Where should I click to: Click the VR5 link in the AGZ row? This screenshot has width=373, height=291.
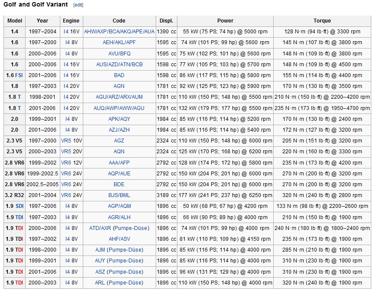[66, 141]
